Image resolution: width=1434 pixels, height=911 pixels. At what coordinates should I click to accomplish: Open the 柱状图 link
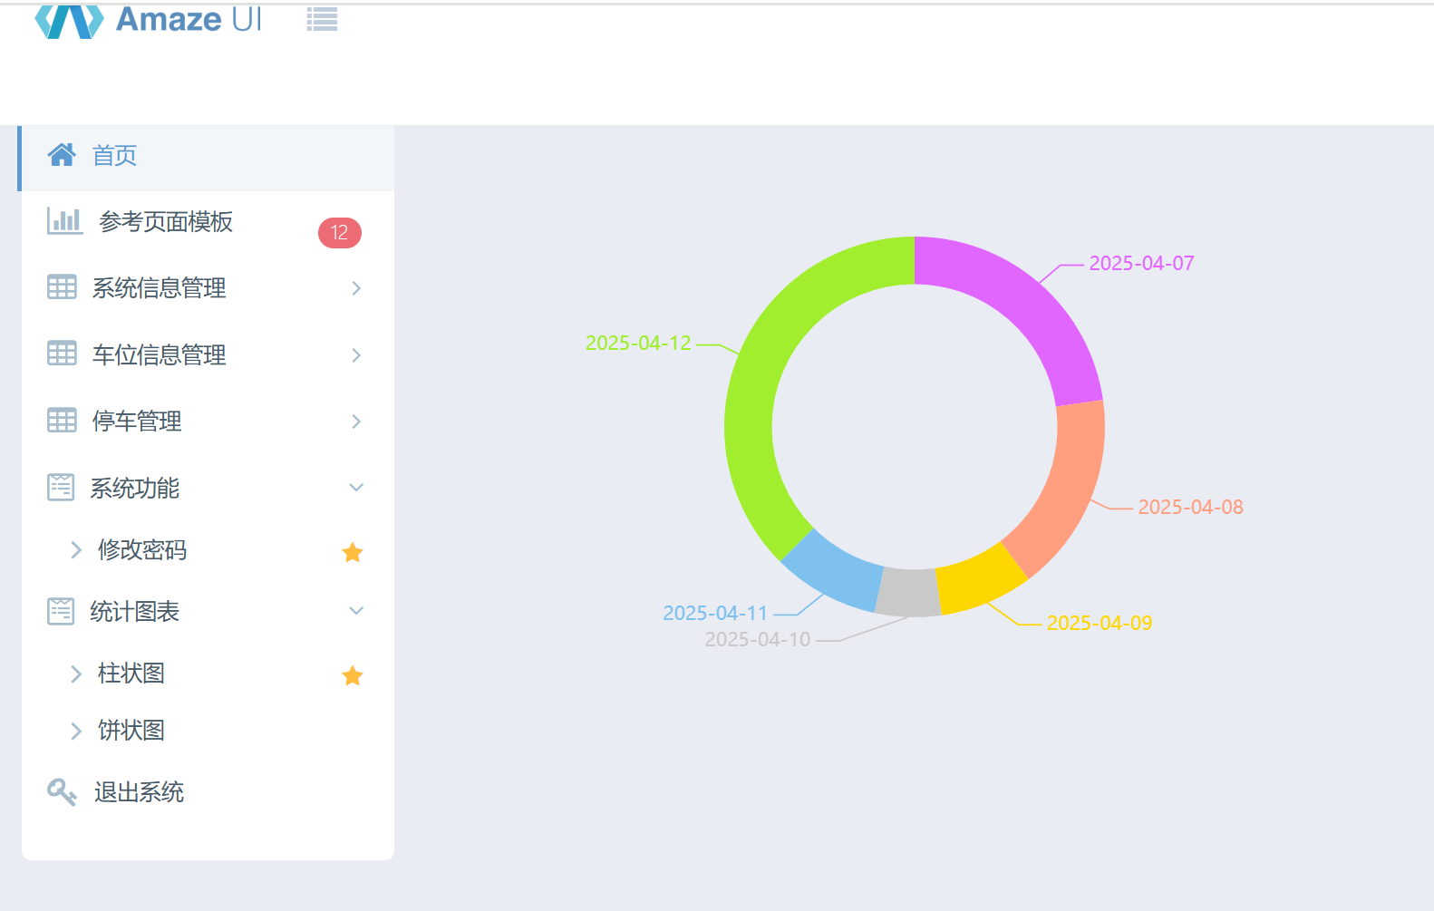click(x=131, y=674)
